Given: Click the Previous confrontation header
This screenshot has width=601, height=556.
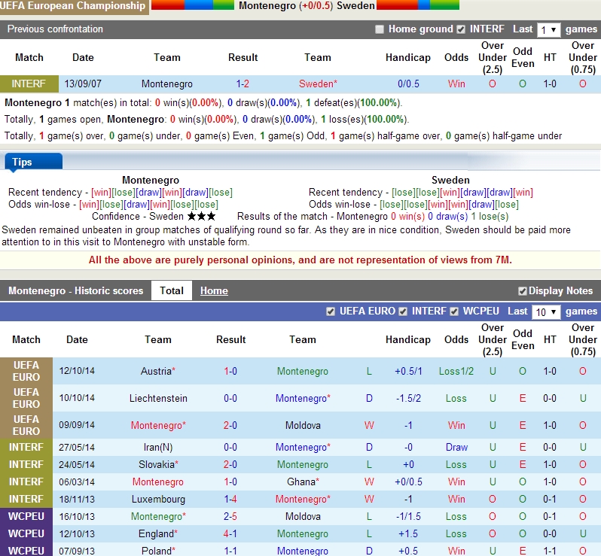Looking at the screenshot, I should (x=55, y=29).
